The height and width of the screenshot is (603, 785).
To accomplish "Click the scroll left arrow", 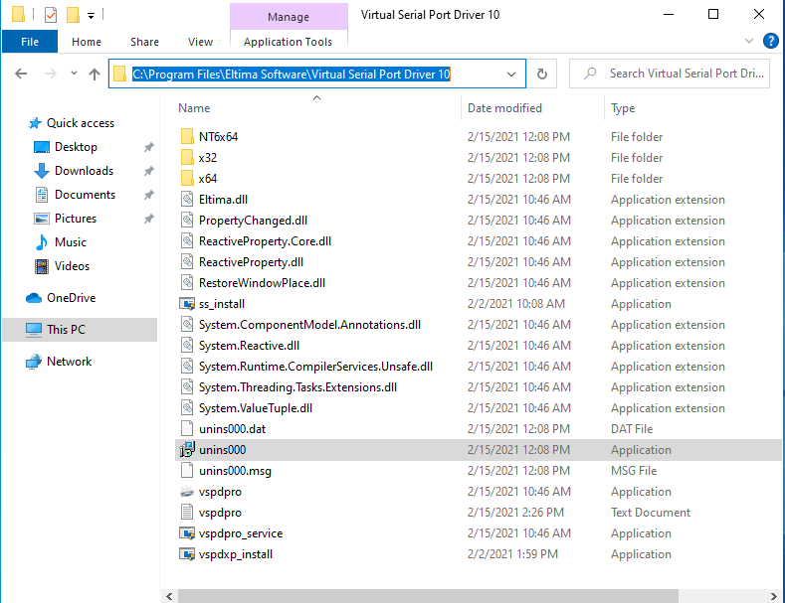I will [x=169, y=596].
